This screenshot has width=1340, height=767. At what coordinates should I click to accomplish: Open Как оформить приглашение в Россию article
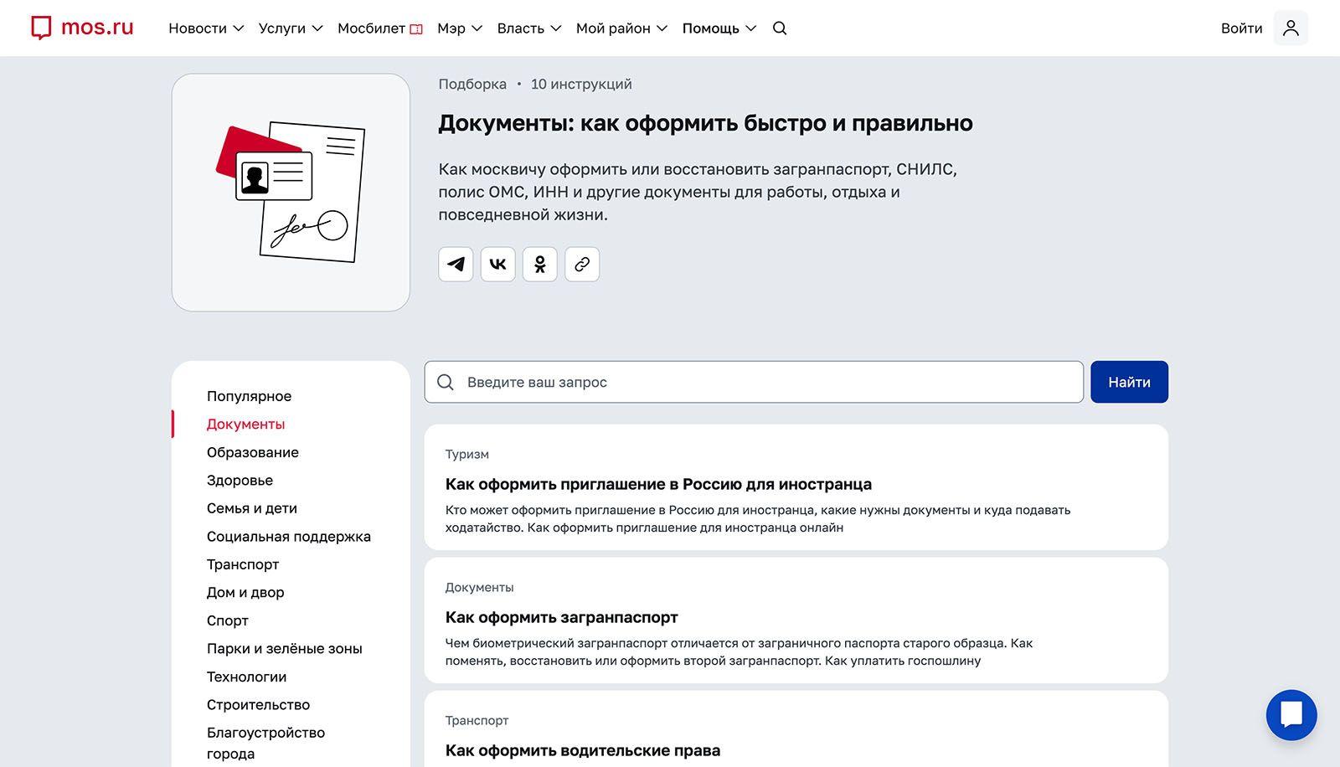tap(658, 484)
